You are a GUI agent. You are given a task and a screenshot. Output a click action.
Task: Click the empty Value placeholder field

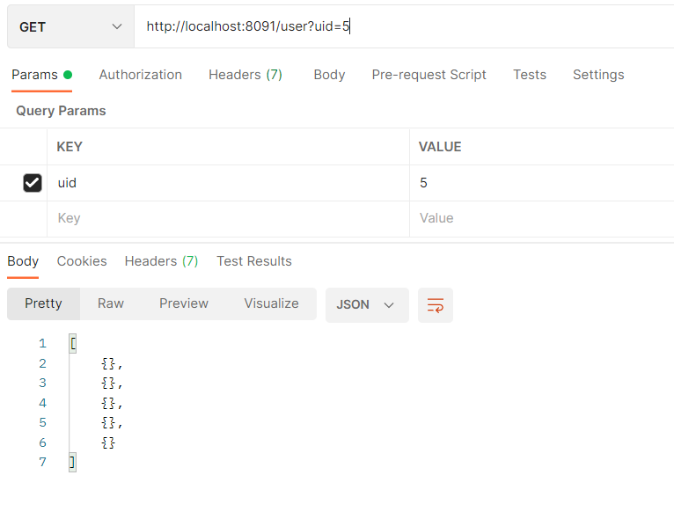point(542,218)
